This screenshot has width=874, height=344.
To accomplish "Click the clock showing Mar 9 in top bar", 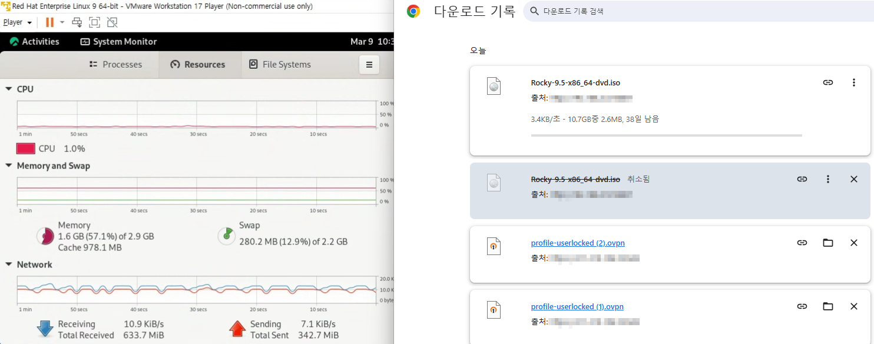I will (372, 42).
